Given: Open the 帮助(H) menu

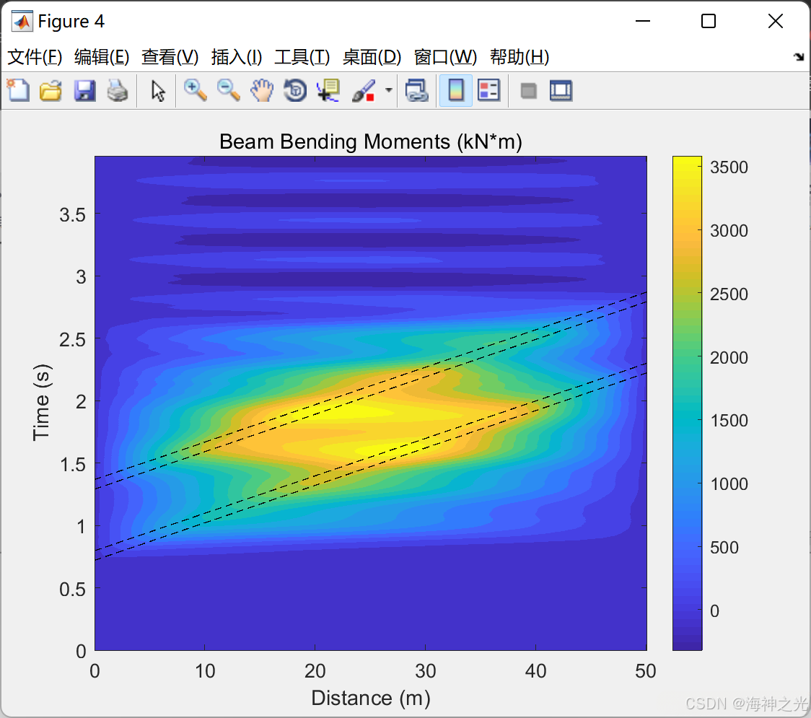Looking at the screenshot, I should point(520,57).
